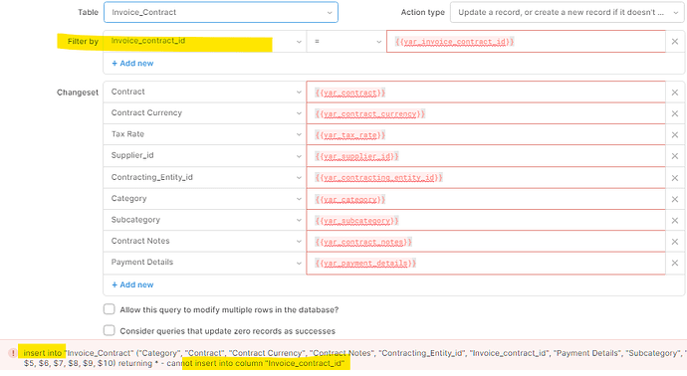Screen dimensions: 687x376
Task: Remove the Supplier_id changeset row
Action: point(675,156)
